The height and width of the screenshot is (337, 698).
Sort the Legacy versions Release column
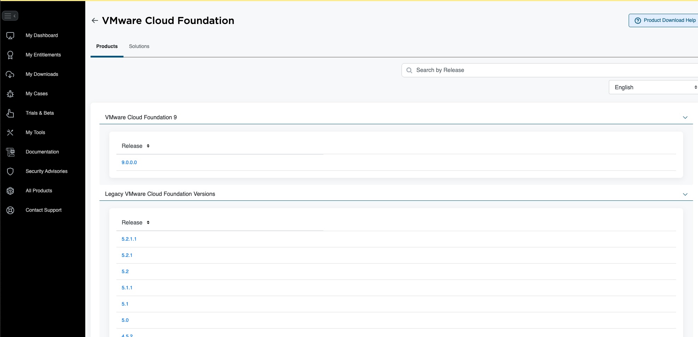pyautogui.click(x=148, y=223)
